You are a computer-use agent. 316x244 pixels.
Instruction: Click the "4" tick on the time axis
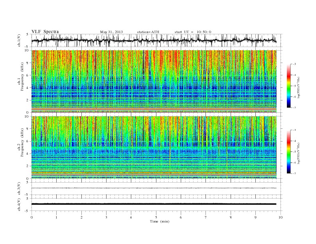pyautogui.click(x=131, y=217)
